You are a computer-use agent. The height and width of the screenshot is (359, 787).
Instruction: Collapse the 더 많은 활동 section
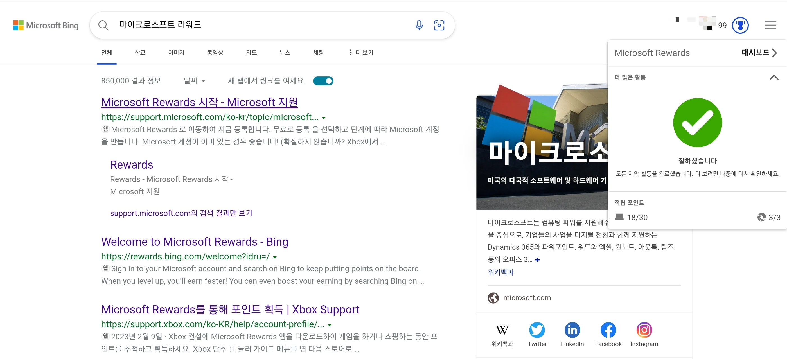tap(774, 77)
